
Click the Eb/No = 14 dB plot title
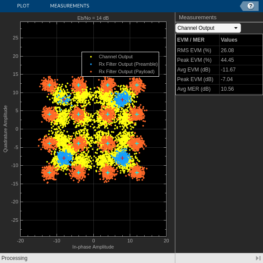point(93,18)
